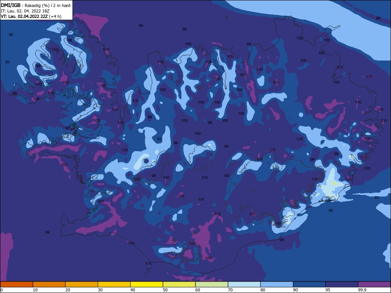The image size is (391, 293).
Task: Select the purple above-99.9 legend swatch
Action: point(374,284)
